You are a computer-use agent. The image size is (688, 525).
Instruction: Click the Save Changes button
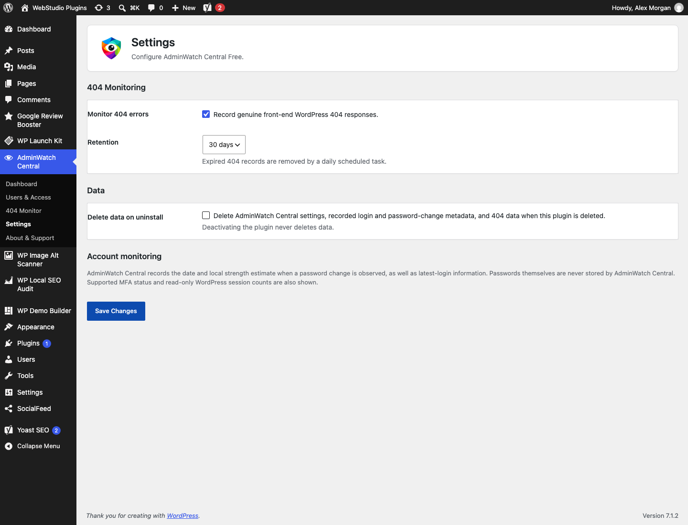(116, 311)
